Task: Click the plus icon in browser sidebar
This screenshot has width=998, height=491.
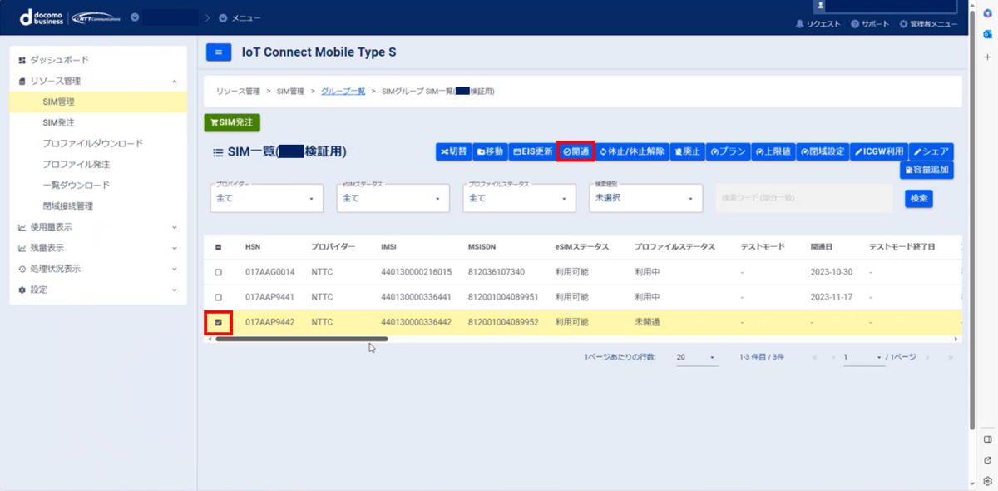Action: coord(987,57)
